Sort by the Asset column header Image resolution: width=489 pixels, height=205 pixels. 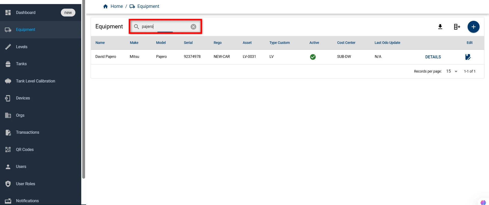pyautogui.click(x=247, y=43)
